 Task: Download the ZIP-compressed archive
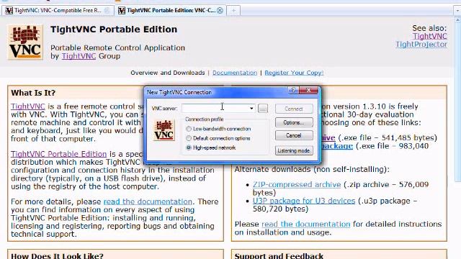(297, 185)
